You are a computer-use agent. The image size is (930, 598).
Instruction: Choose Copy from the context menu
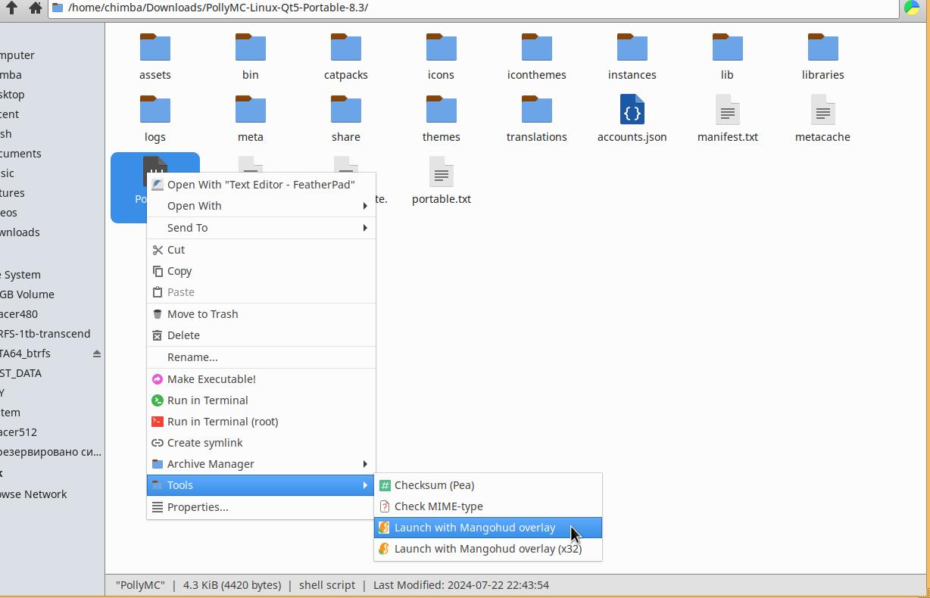261,271
